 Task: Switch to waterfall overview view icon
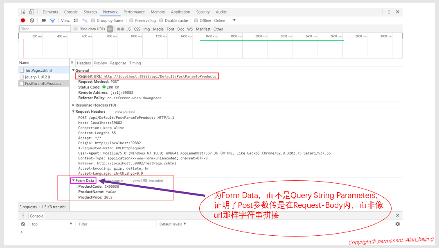[85, 20]
